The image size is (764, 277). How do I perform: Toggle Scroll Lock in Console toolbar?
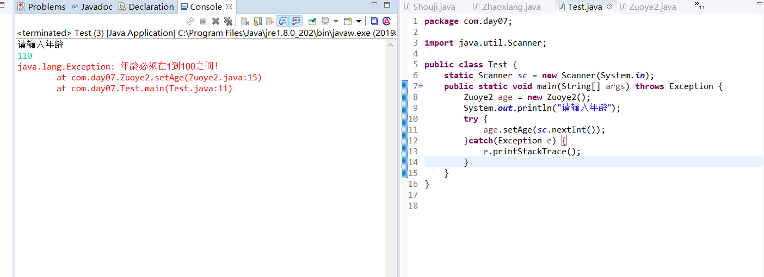[257, 21]
